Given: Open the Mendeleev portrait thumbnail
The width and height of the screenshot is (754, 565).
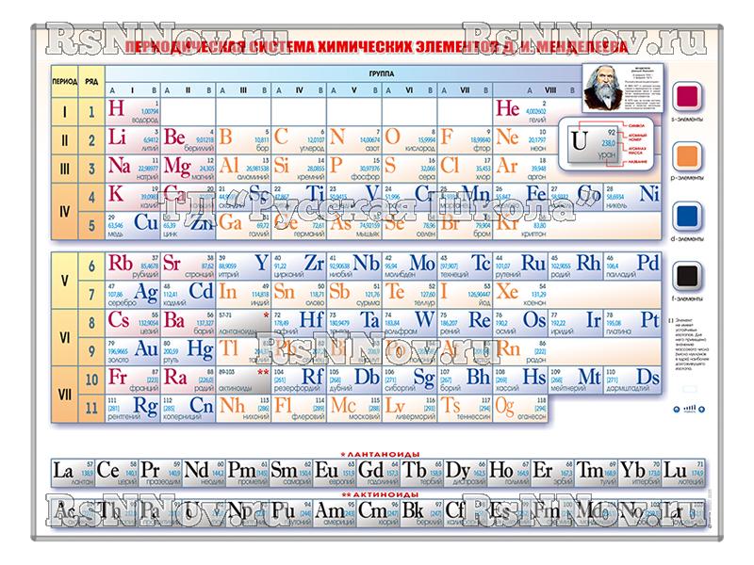Looking at the screenshot, I should [x=623, y=89].
